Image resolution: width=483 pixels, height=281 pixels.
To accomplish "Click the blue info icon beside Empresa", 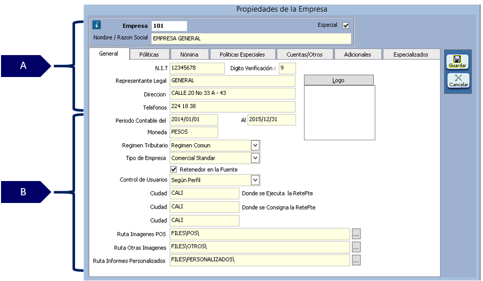I will pos(96,25).
